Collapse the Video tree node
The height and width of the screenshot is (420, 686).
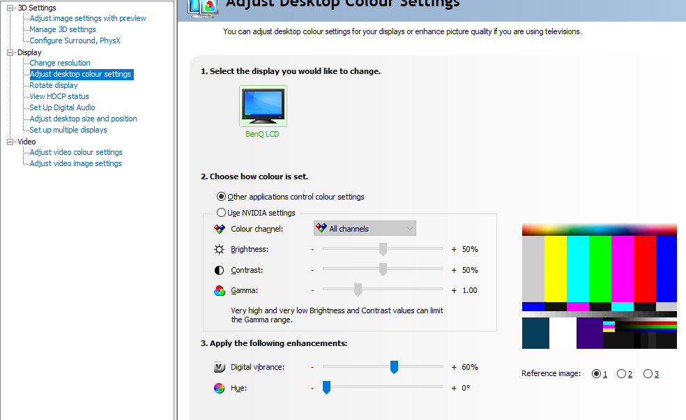[10, 142]
